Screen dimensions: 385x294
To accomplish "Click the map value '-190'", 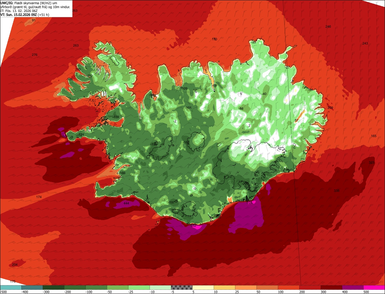I will (154, 144).
